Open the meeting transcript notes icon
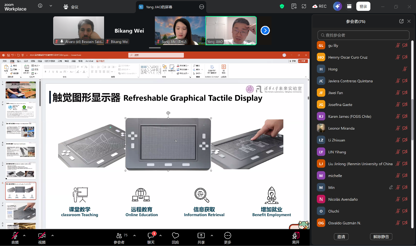Image resolution: width=416 pixels, height=246 pixels. [x=294, y=6]
